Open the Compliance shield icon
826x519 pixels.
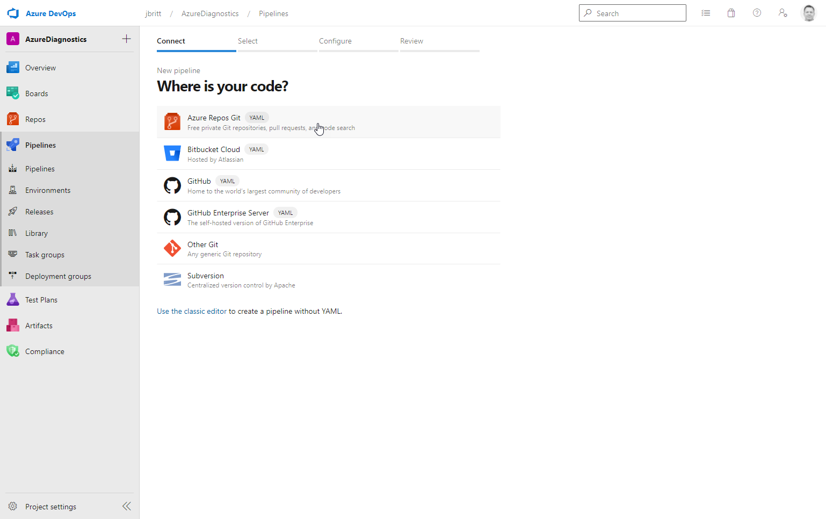(13, 351)
